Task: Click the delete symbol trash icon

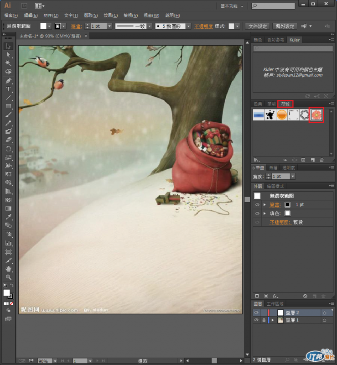Action: (321, 160)
